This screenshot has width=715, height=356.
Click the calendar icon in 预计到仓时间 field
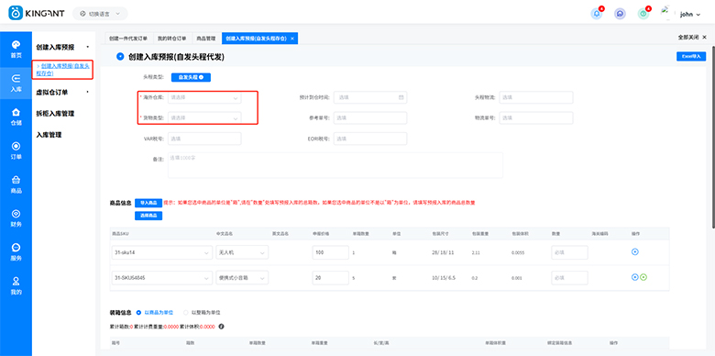tap(401, 97)
